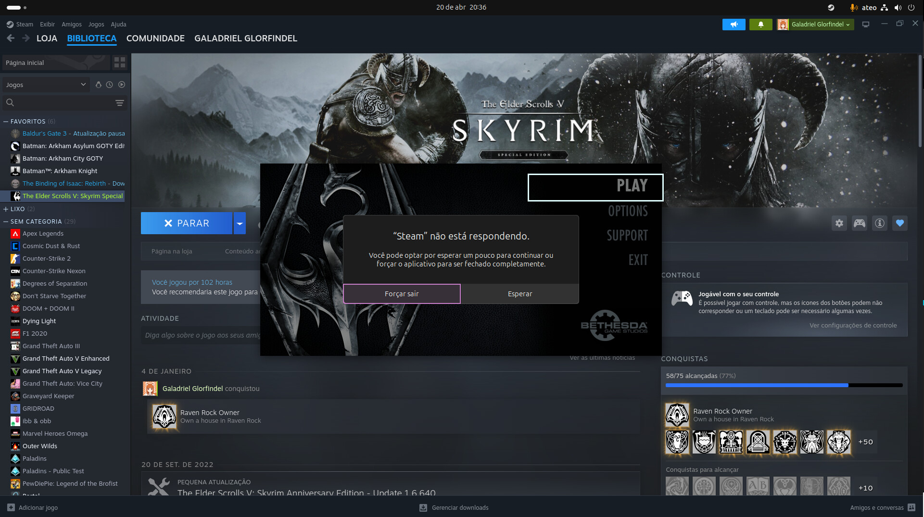924x517 pixels.
Task: Click EXIT in the Skyrim launcher
Action: tap(638, 260)
